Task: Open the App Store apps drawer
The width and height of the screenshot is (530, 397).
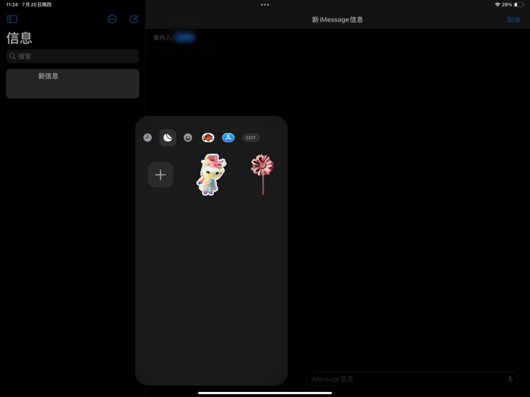Action: 228,137
